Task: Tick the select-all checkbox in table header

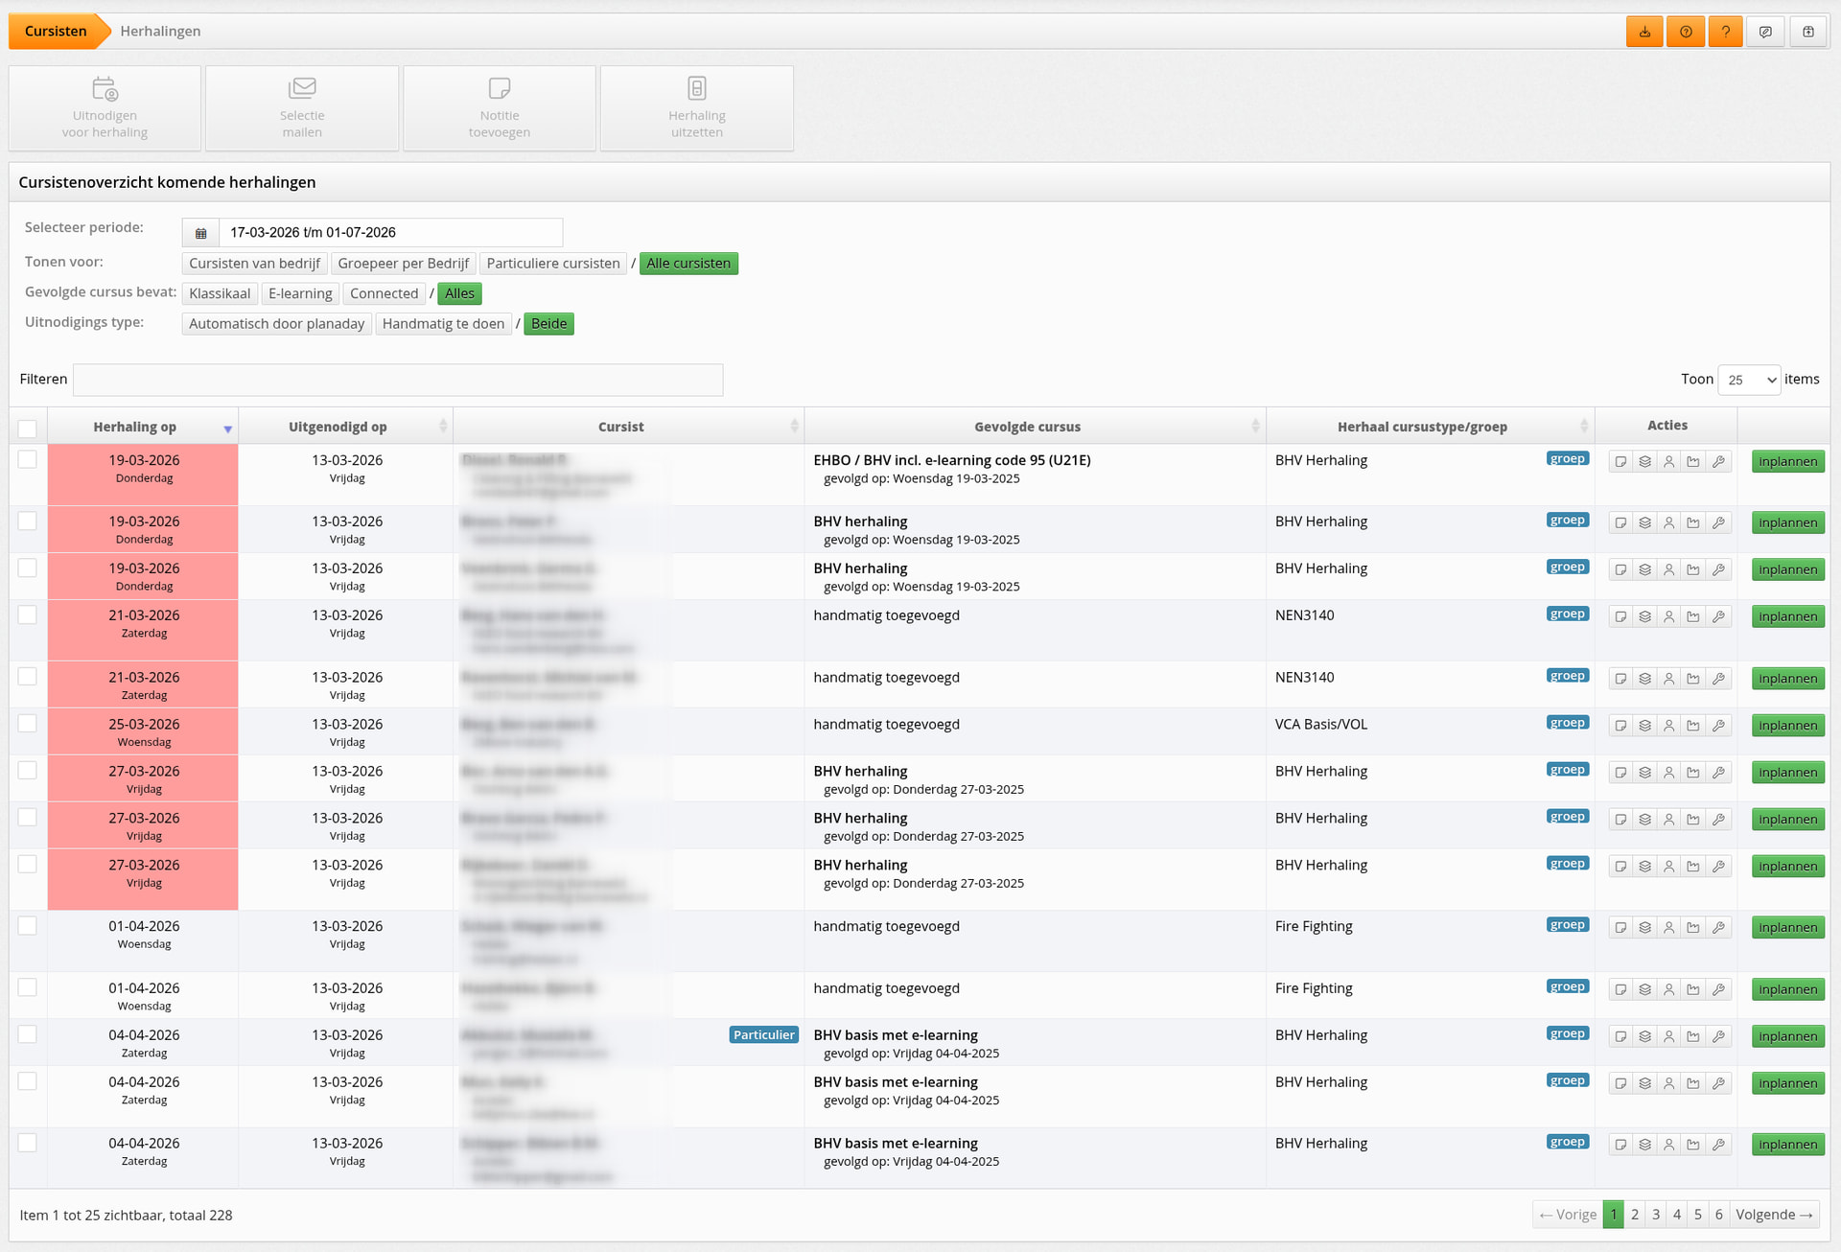Action: [28, 429]
